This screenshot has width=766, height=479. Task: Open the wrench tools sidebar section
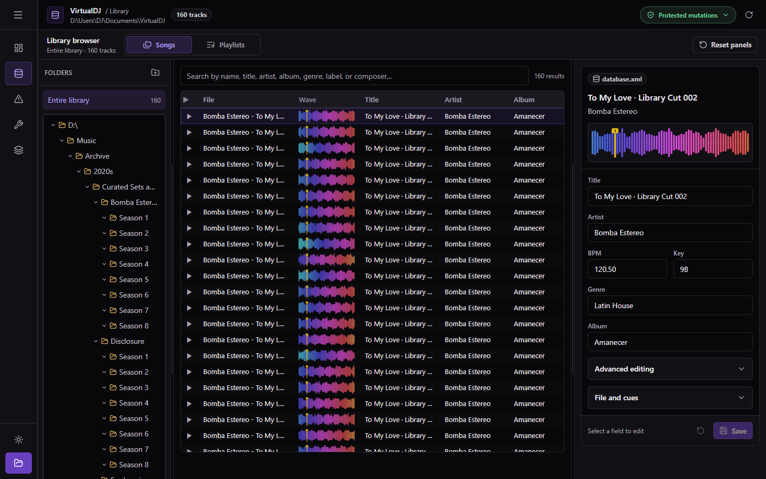pyautogui.click(x=19, y=125)
